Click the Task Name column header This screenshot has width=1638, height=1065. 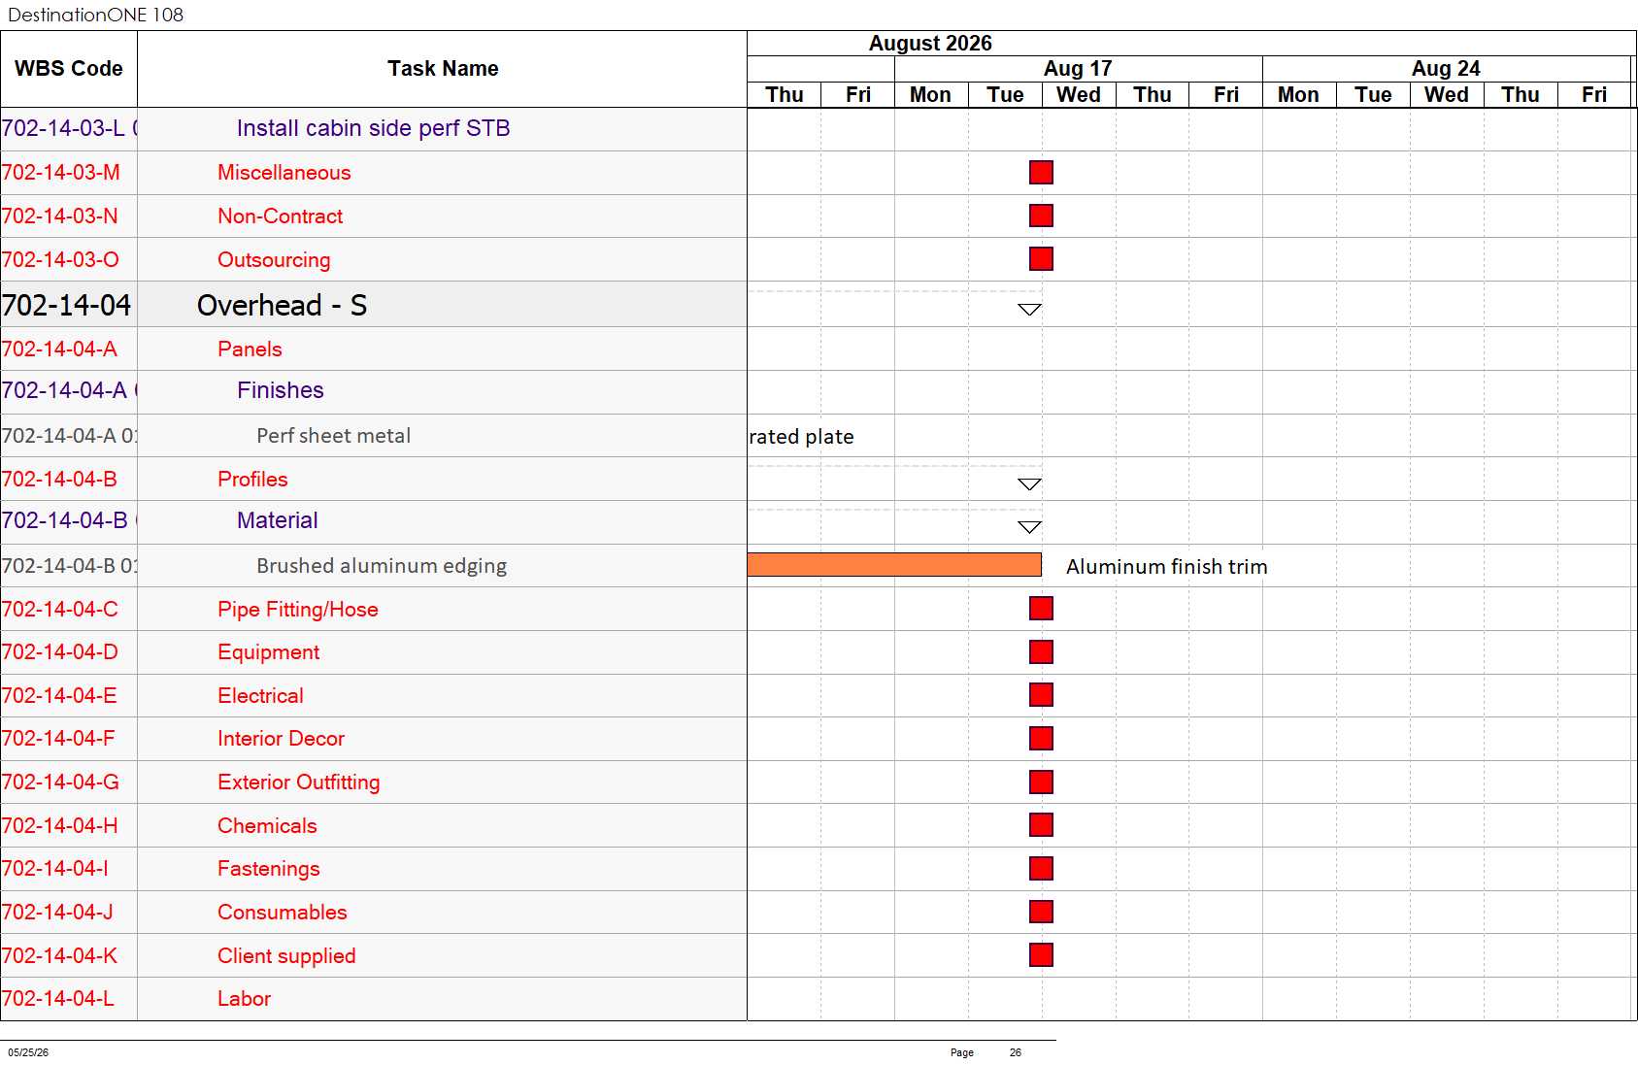pyautogui.click(x=443, y=69)
